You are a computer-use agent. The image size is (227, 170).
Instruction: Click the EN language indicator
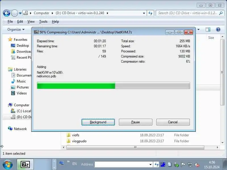[74, 164]
